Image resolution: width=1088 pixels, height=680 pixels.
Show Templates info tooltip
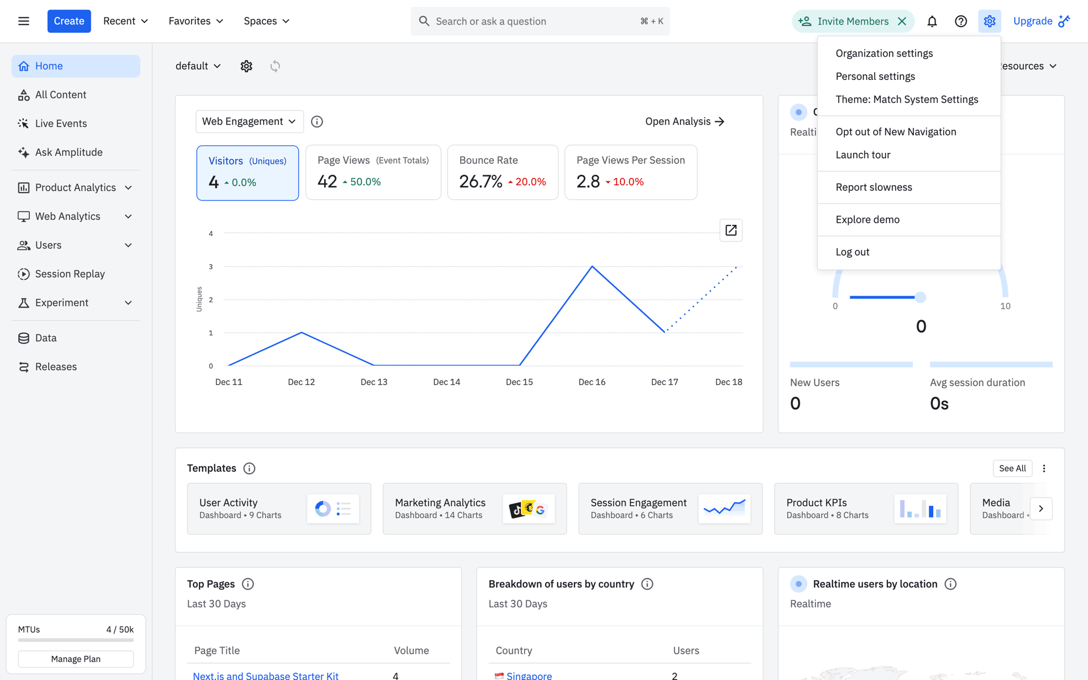click(249, 468)
